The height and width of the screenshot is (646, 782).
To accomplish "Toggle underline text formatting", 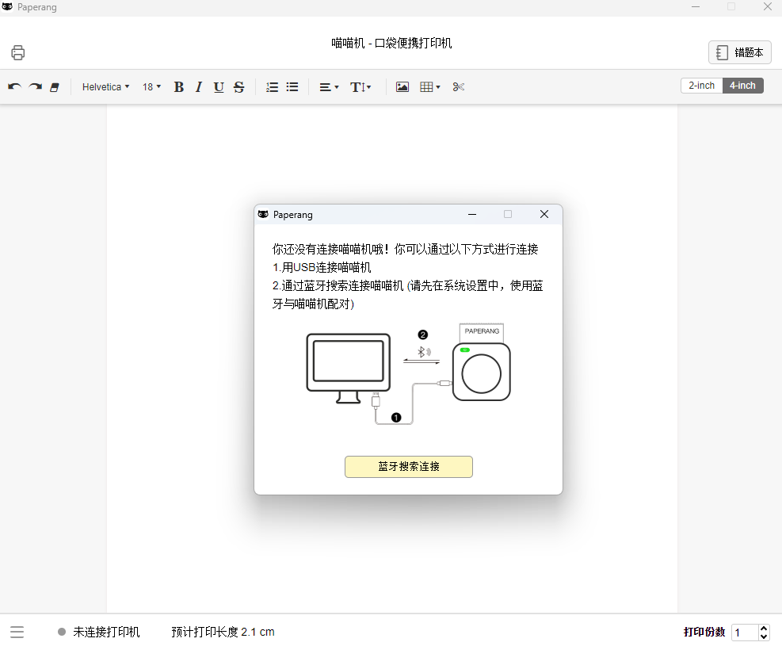I will pyautogui.click(x=219, y=87).
